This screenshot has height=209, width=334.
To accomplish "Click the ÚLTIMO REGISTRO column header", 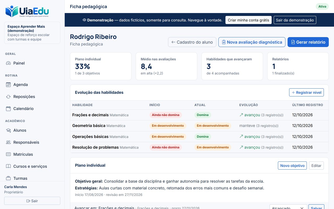I will [308, 105].
